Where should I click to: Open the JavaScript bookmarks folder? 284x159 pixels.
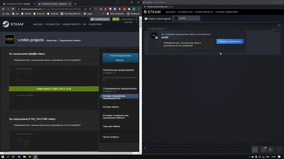tap(53, 14)
